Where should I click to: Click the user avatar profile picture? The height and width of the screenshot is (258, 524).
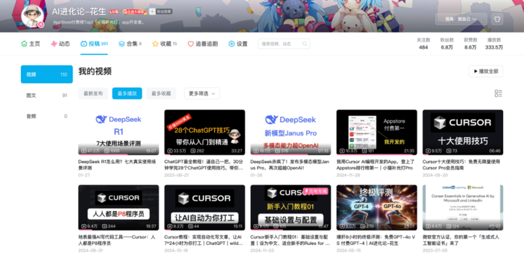click(x=32, y=16)
